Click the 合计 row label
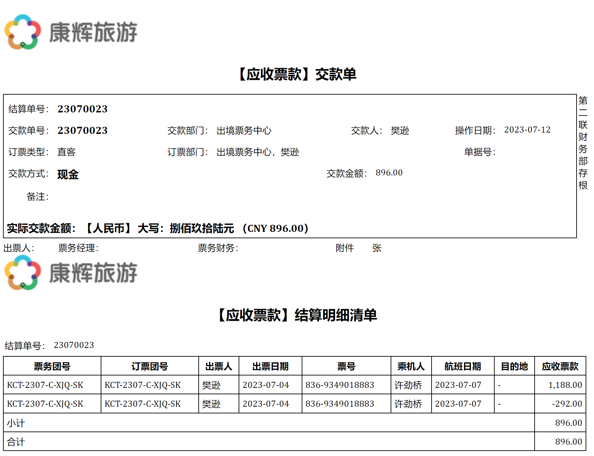This screenshot has width=594, height=456. tap(16, 442)
